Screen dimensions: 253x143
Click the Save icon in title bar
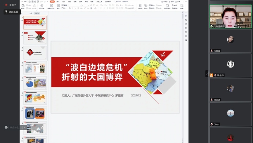[30, 1]
